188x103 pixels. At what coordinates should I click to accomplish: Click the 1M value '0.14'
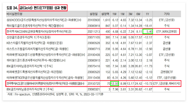point(123,26)
